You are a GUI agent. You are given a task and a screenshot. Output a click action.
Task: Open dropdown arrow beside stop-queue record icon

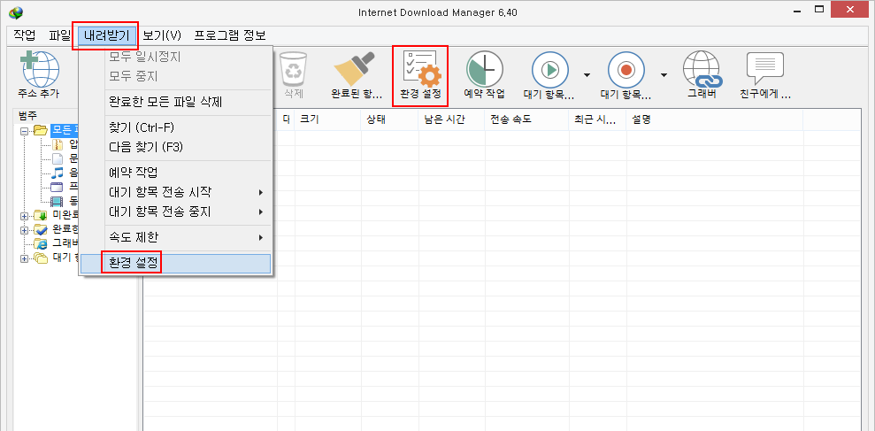[664, 75]
